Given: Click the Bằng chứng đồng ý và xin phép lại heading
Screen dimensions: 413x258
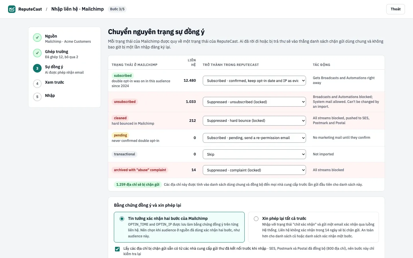Looking at the screenshot, I should [x=147, y=205].
